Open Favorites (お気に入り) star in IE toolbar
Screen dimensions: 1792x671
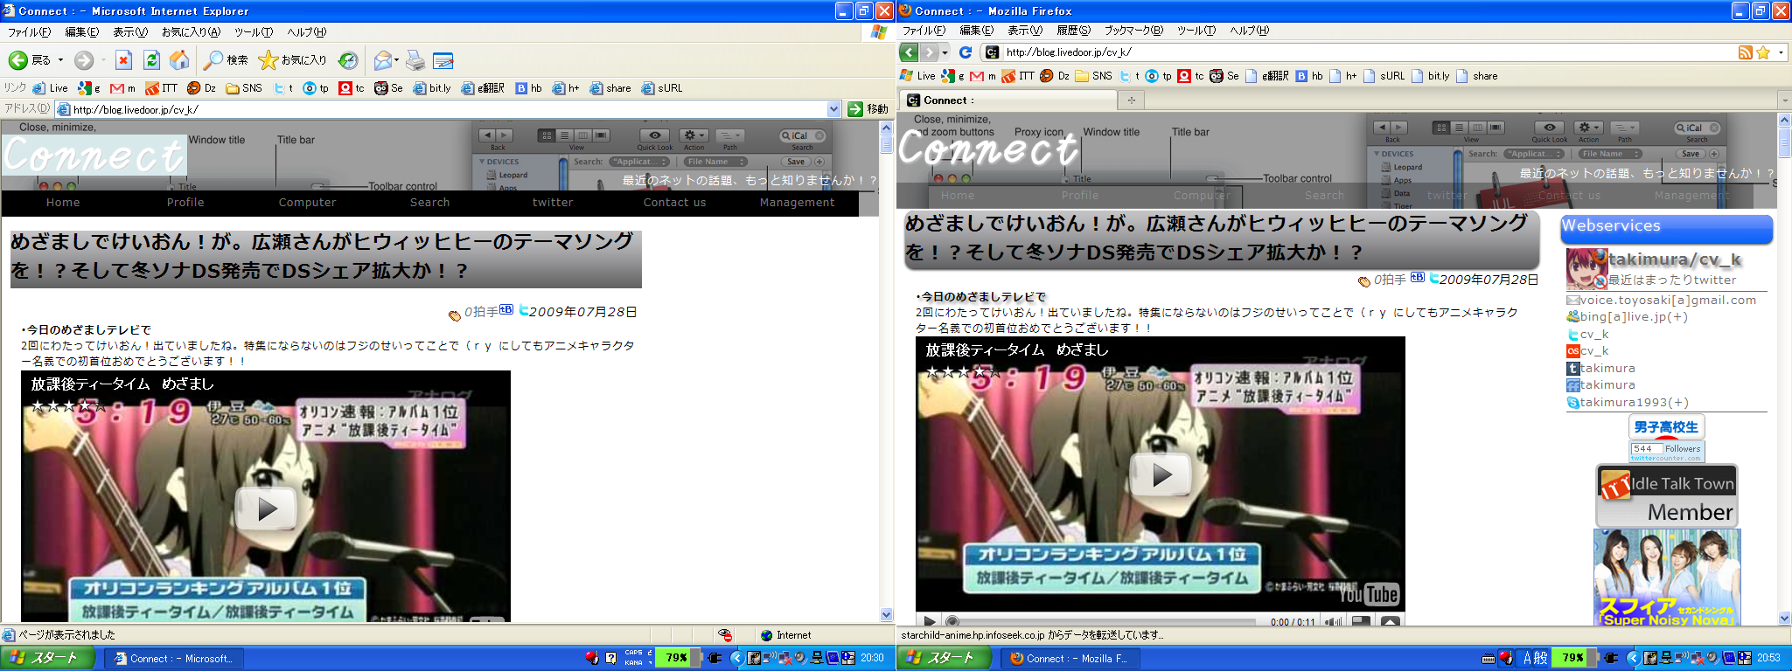292,60
